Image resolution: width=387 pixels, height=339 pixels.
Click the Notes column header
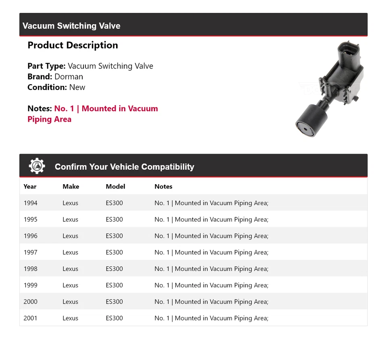pos(163,187)
